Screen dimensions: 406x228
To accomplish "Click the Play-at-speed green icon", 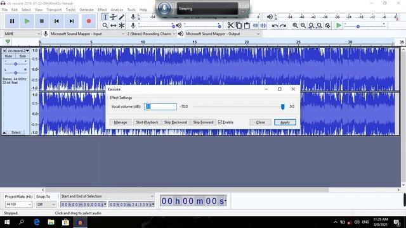I will tap(339, 25).
